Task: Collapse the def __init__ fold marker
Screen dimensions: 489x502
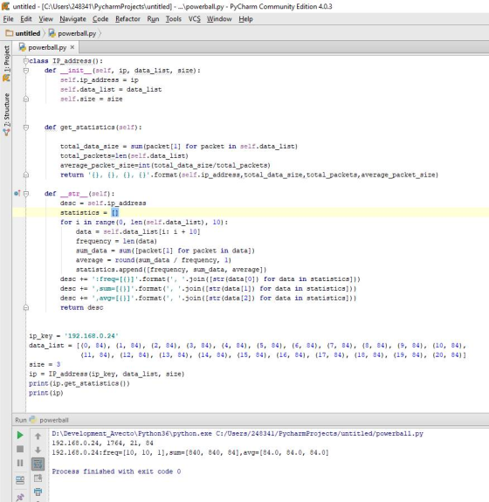Action: [x=26, y=71]
